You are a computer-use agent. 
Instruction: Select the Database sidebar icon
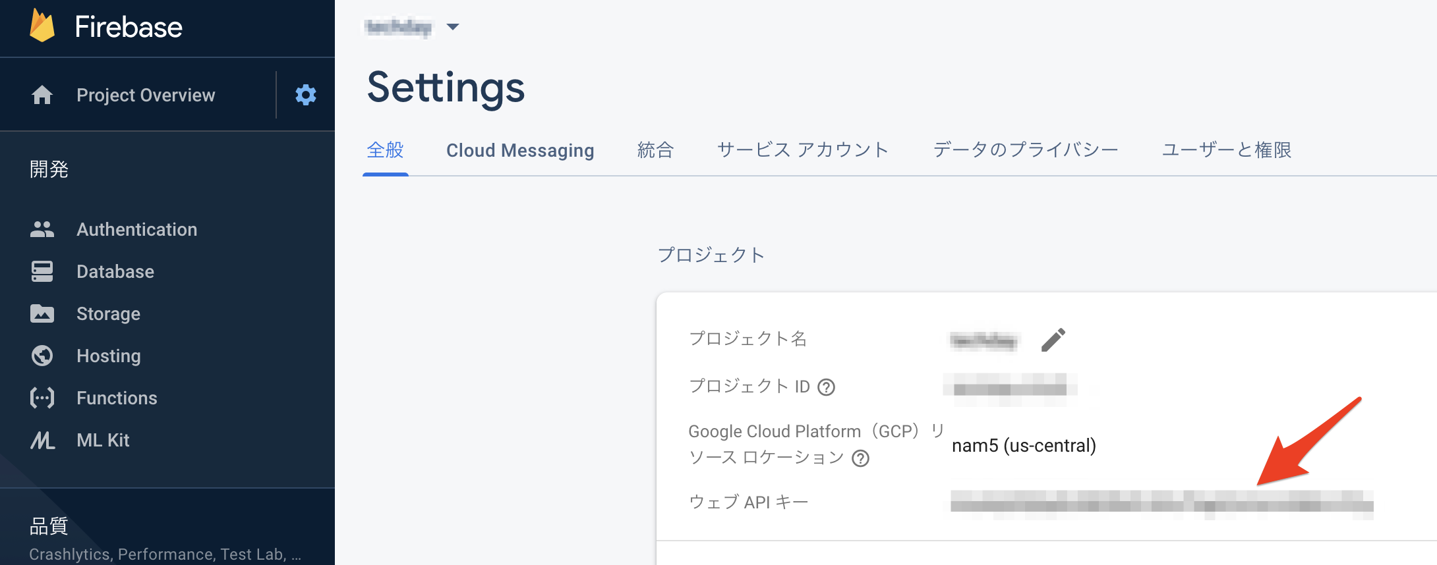point(42,271)
